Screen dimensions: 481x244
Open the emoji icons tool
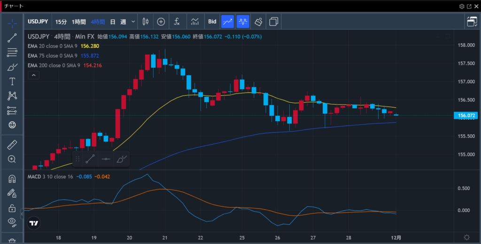[12, 125]
